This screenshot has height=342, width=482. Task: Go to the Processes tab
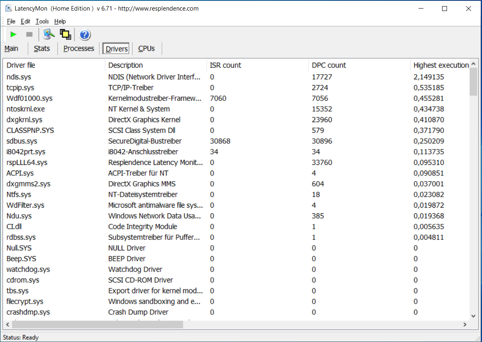pos(79,48)
